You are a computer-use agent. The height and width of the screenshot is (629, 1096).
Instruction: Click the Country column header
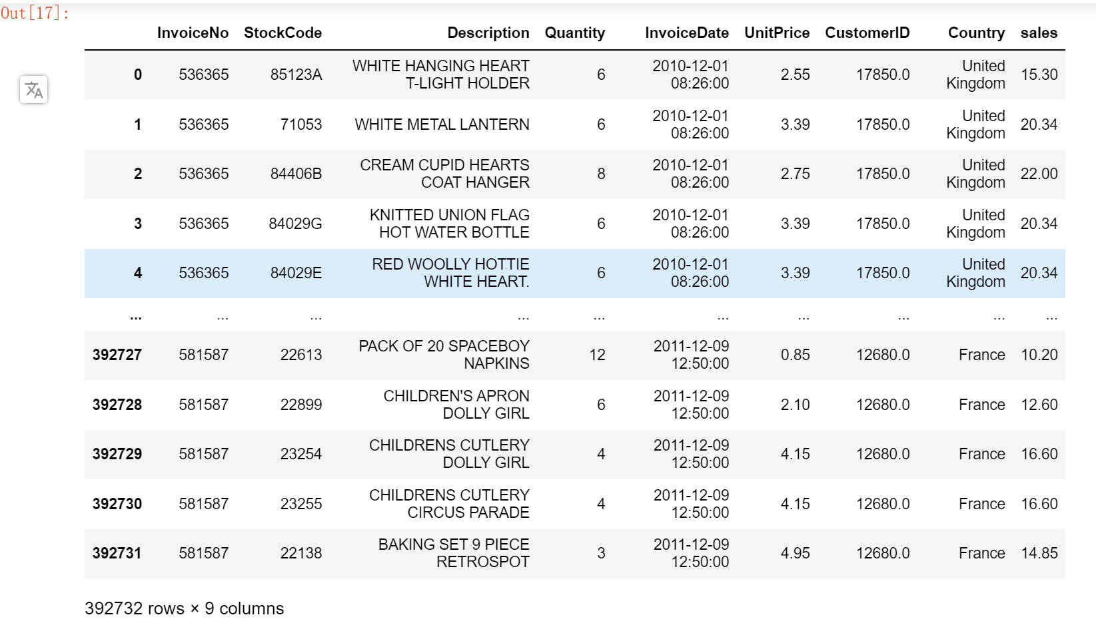pos(976,33)
